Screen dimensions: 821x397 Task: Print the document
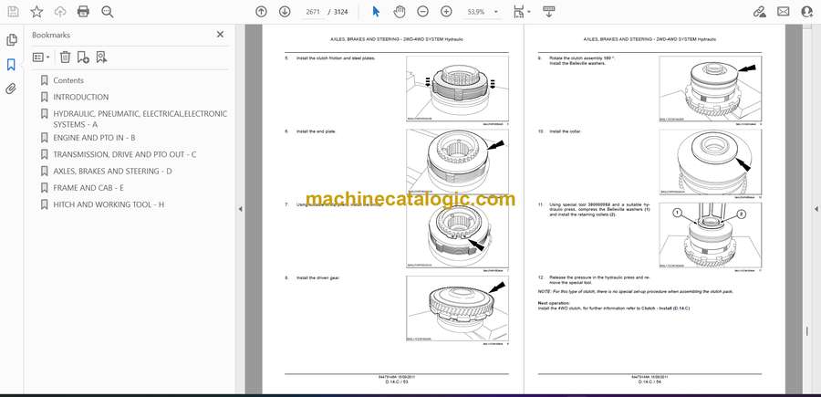click(83, 12)
